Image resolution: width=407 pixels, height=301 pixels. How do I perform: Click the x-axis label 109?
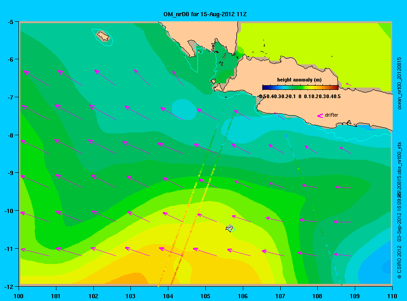point(355,296)
